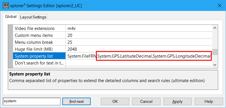The width and height of the screenshot is (226, 108).
Task: Click the value 20 for custom menu items
Action: [x=139, y=35]
